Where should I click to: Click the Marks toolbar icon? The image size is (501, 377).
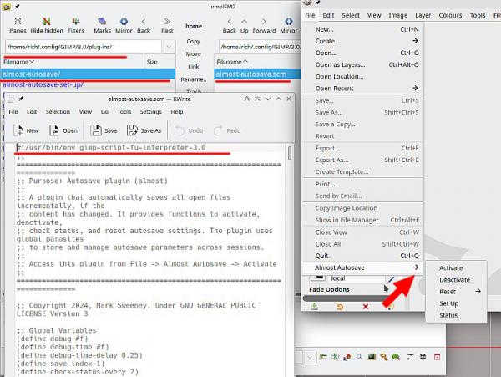click(x=102, y=22)
